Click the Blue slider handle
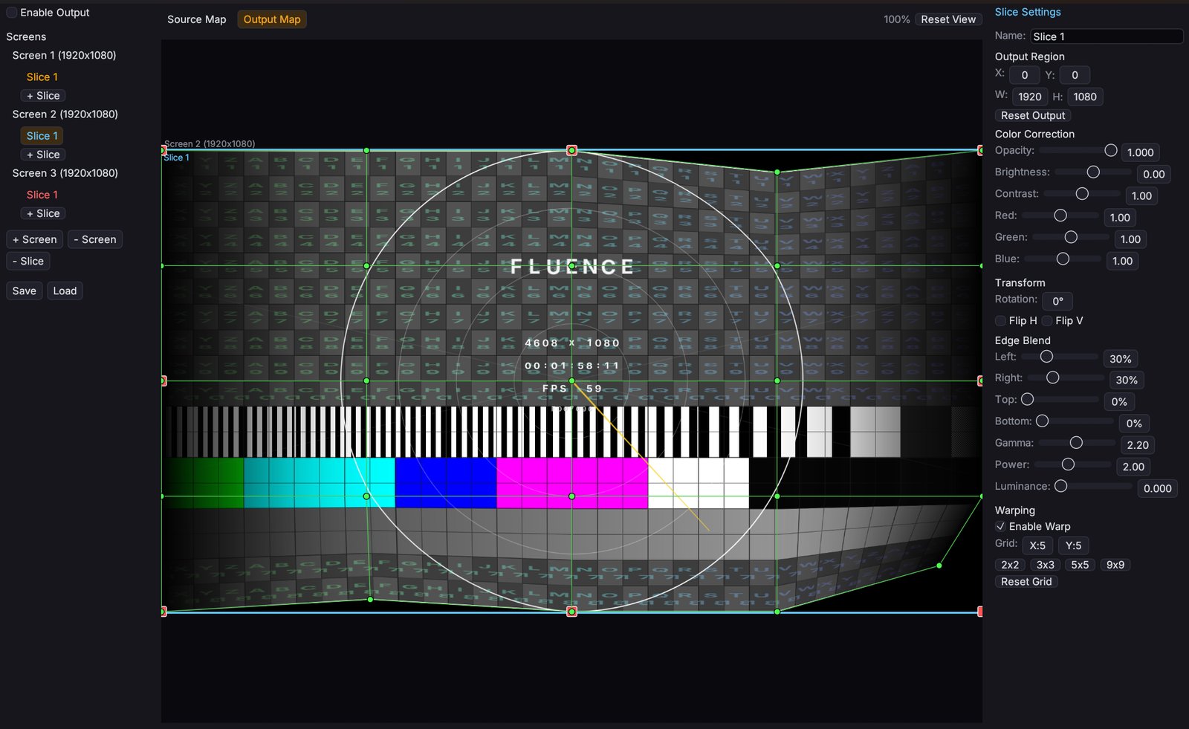The height and width of the screenshot is (729, 1189). (1063, 258)
